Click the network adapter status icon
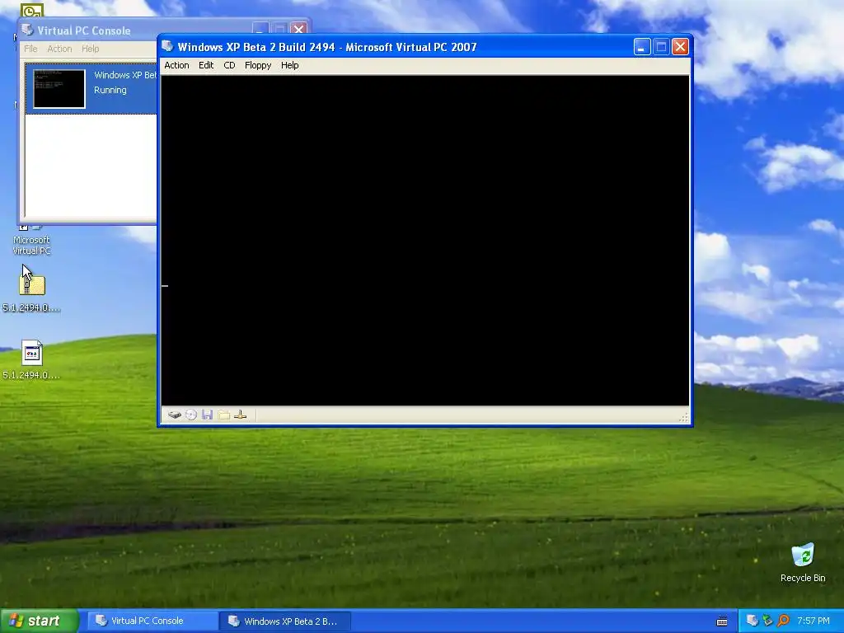The width and height of the screenshot is (844, 633). tap(241, 415)
